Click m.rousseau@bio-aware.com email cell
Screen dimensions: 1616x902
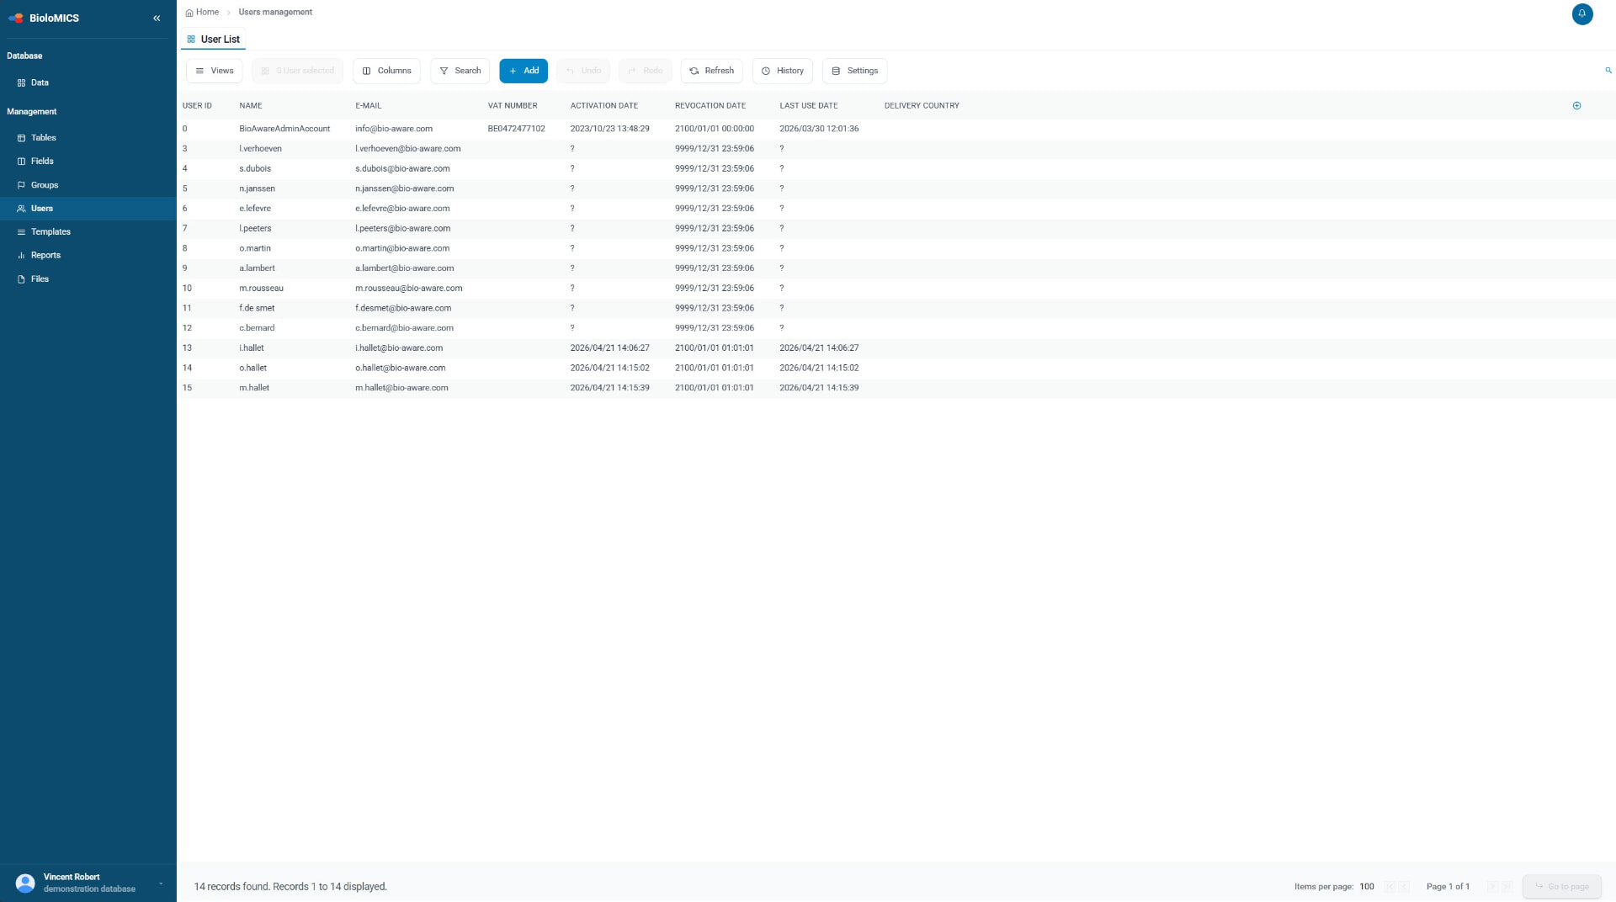coord(409,289)
